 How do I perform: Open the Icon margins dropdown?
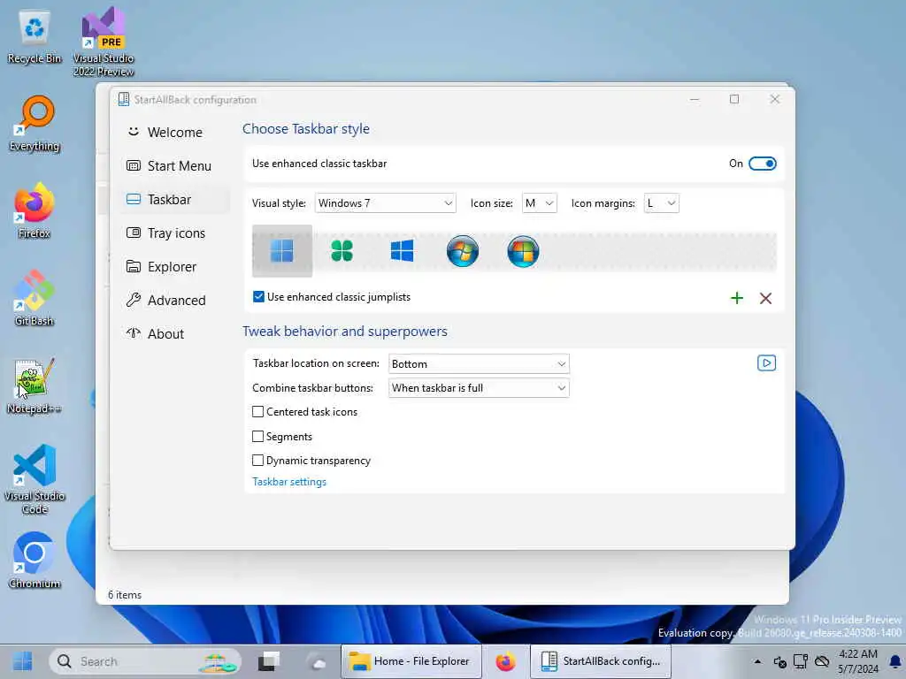click(662, 203)
